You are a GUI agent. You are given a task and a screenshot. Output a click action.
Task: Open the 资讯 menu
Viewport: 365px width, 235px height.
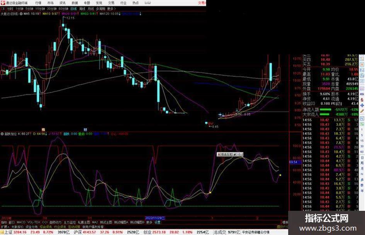63,3
